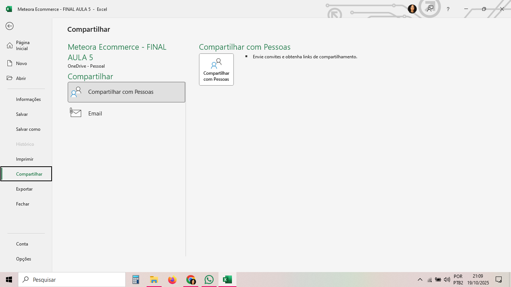Open Chrome from the taskbar
Screen dimensions: 511x287
[191, 280]
